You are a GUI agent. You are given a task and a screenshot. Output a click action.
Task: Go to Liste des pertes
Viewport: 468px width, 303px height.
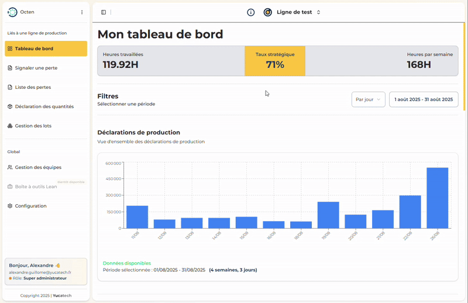33,87
